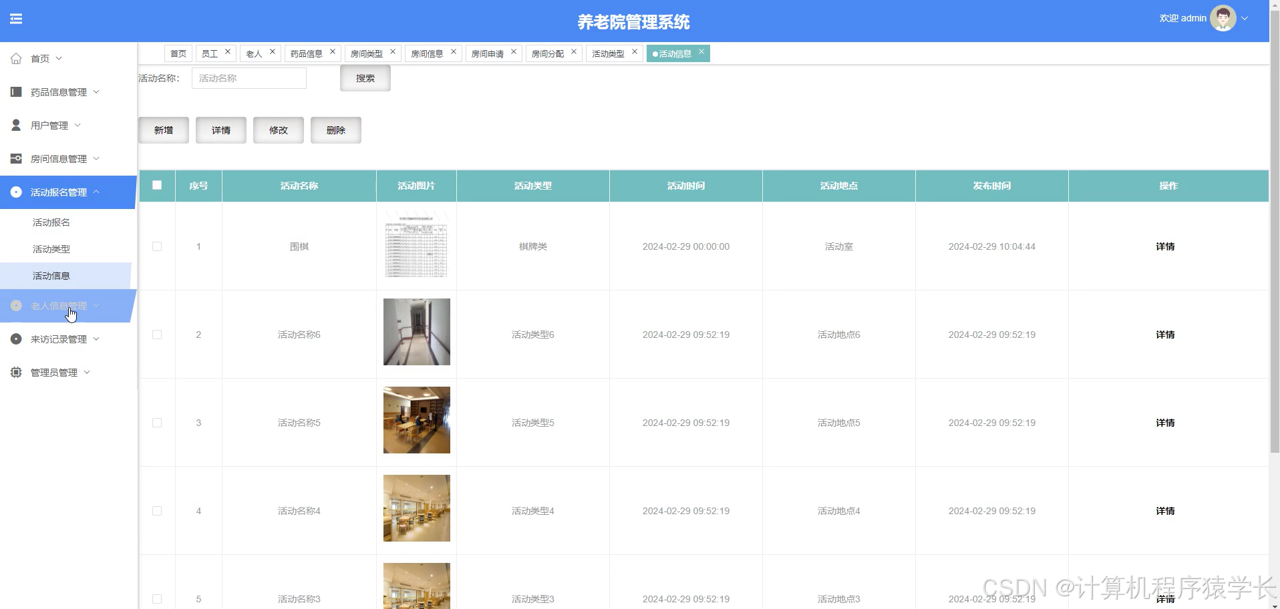Toggle the select-all checkbox in table header
This screenshot has height=609, width=1280.
pos(157,186)
